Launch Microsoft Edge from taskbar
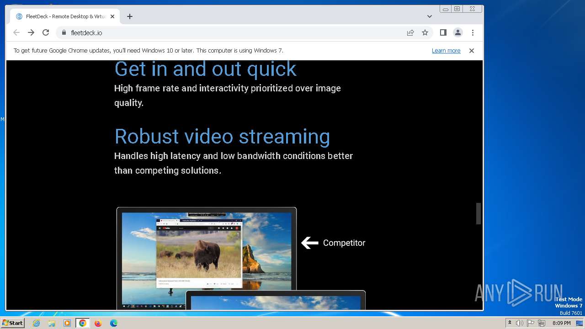This screenshot has height=329, width=585. 113,323
